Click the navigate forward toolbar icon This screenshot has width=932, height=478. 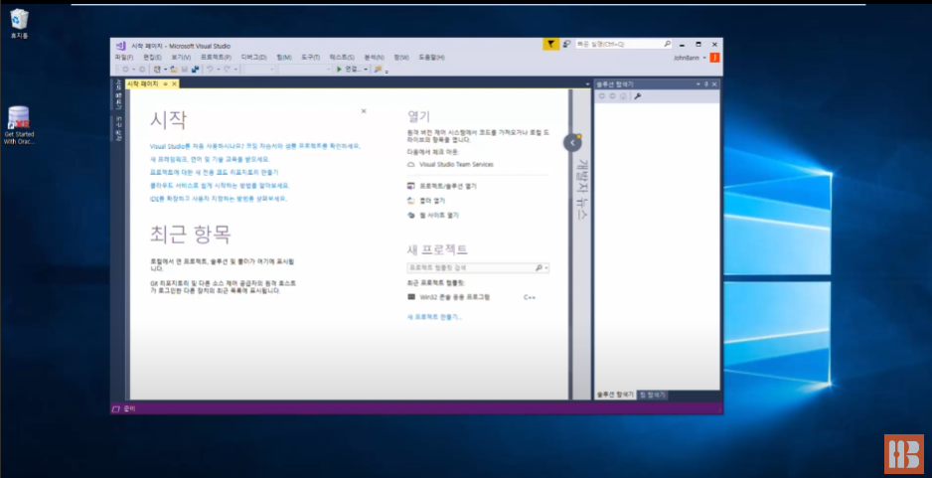coord(142,69)
